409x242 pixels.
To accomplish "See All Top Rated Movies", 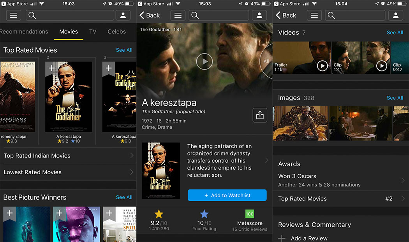I will 124,50.
